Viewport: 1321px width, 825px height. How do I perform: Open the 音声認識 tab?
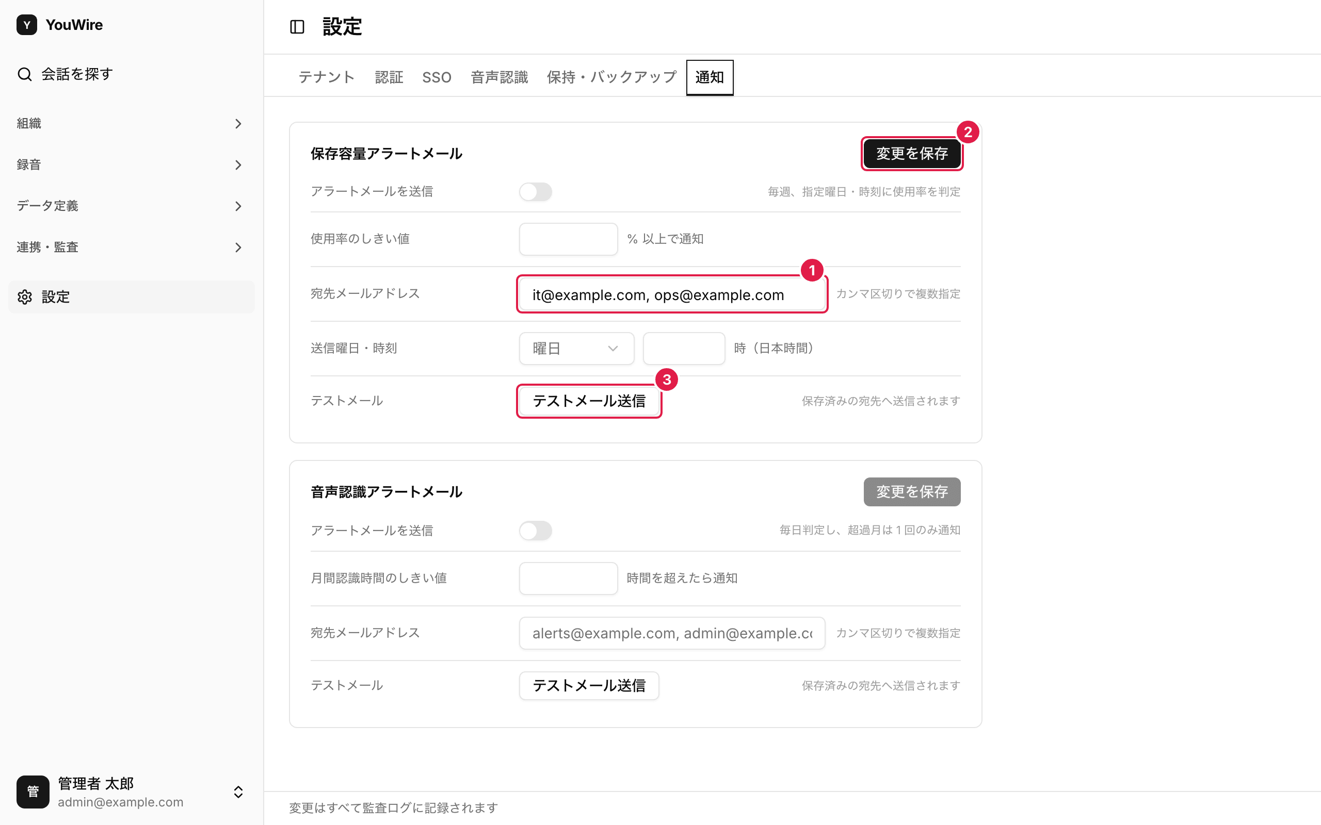click(x=500, y=77)
